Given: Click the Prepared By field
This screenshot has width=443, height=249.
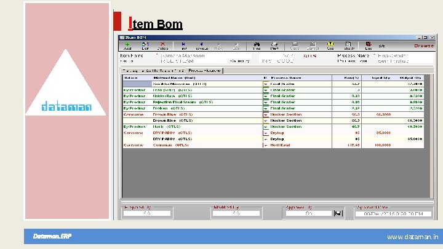Looking at the screenshot, I should coord(147,213).
